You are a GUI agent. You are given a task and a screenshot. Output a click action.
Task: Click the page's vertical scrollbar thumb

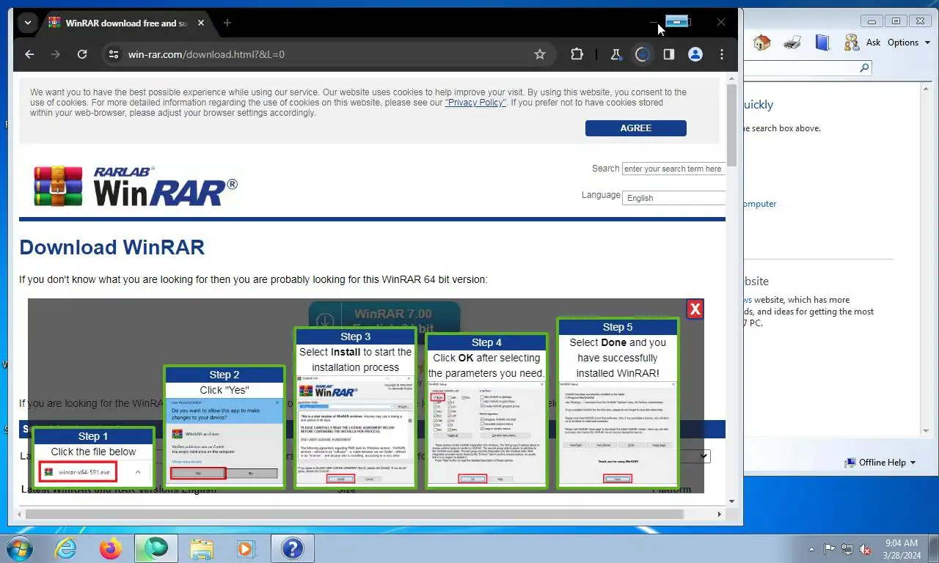click(x=731, y=125)
